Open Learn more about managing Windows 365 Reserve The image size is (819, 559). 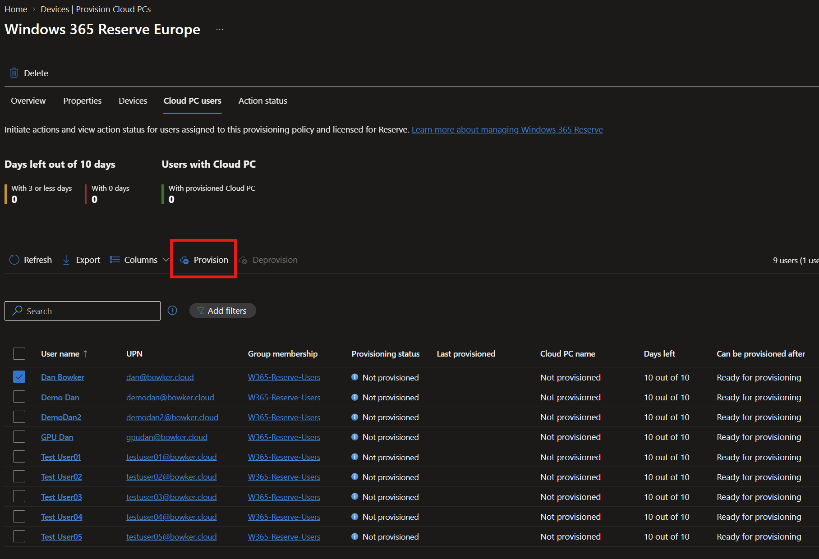click(507, 129)
